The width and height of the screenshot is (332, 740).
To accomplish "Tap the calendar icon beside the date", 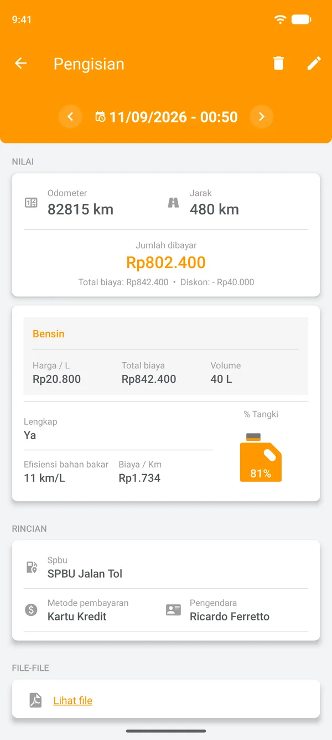I will click(x=100, y=117).
